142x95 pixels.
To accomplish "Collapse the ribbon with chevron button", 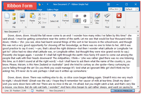I will coord(137,27).
